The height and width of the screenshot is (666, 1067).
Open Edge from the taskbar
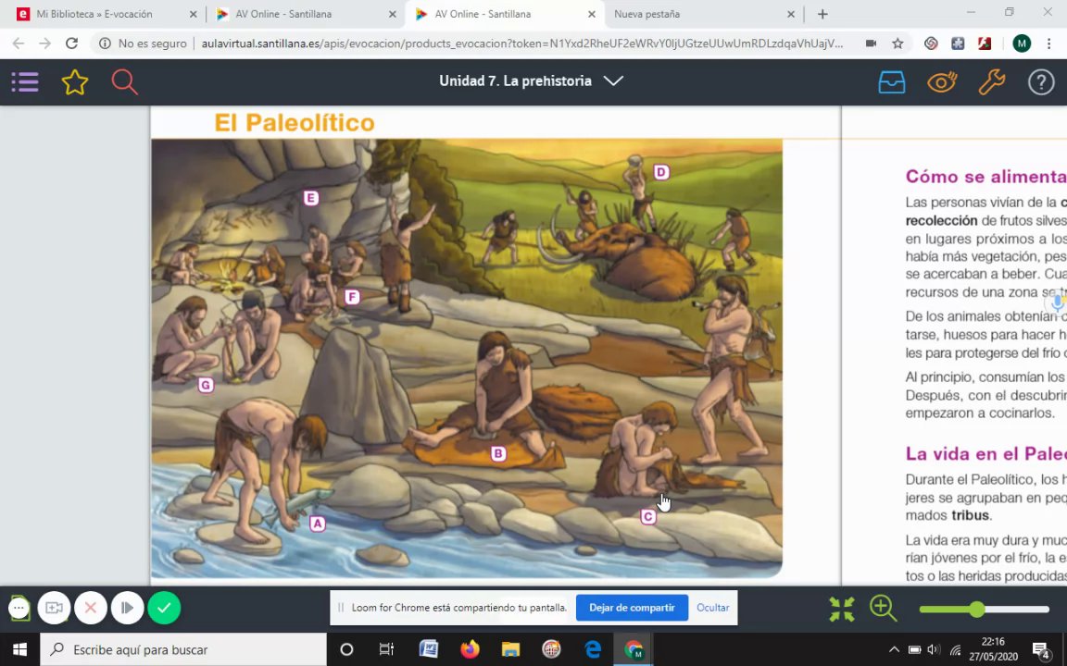[593, 649]
